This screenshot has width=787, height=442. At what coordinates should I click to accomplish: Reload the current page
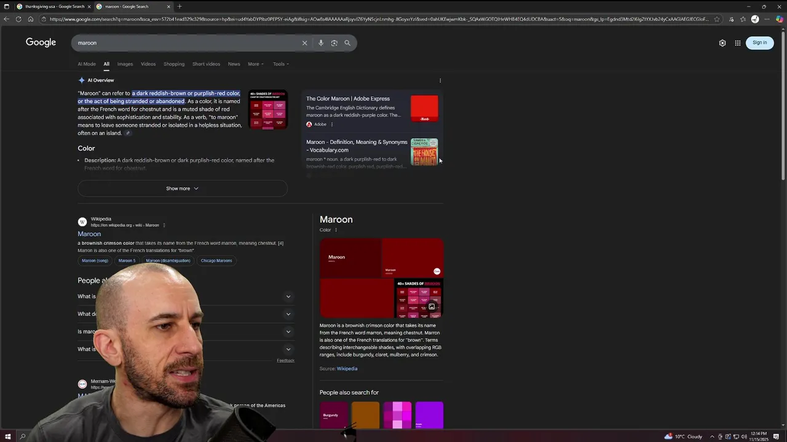tap(18, 19)
